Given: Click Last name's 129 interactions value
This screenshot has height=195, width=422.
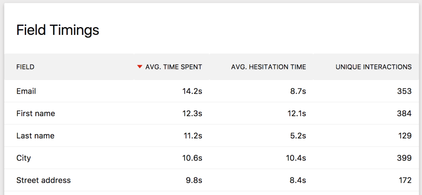Looking at the screenshot, I should click(x=405, y=135).
